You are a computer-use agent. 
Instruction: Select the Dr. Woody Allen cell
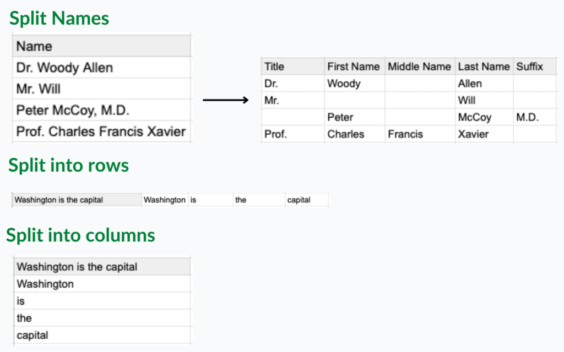(x=101, y=68)
